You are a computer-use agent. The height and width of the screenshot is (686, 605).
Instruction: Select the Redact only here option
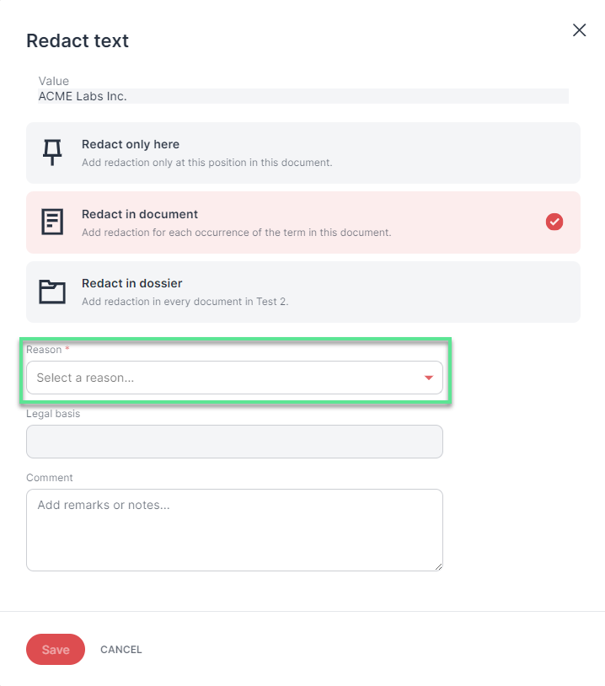303,153
